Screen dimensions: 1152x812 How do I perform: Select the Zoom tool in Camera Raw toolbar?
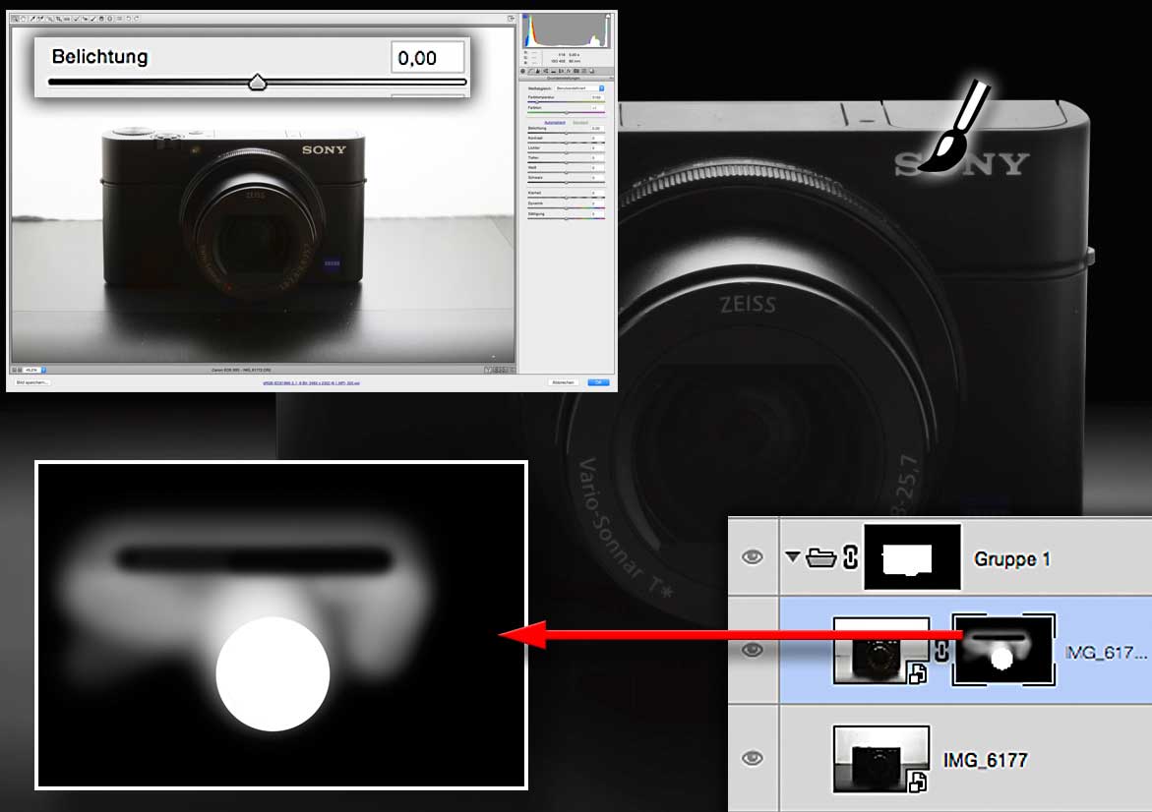(14, 19)
